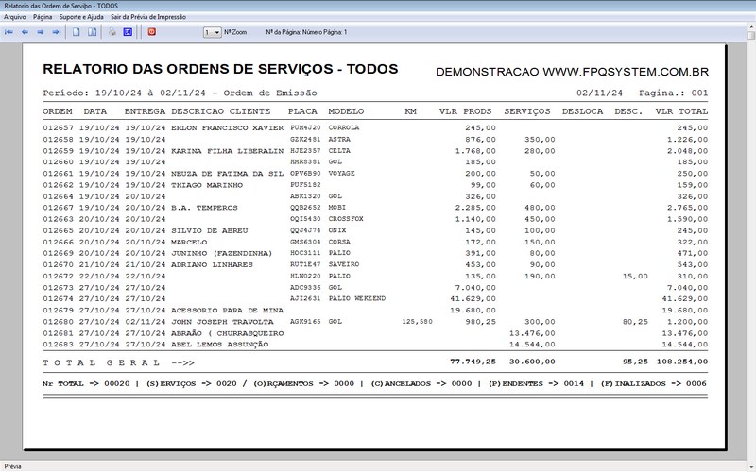Click the KM value 125,580
Viewport: 756px width, 472px height.
pos(417,322)
